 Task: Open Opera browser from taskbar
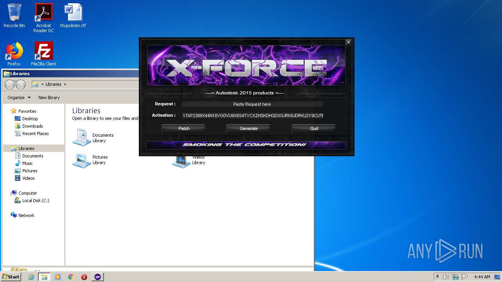pos(84,277)
